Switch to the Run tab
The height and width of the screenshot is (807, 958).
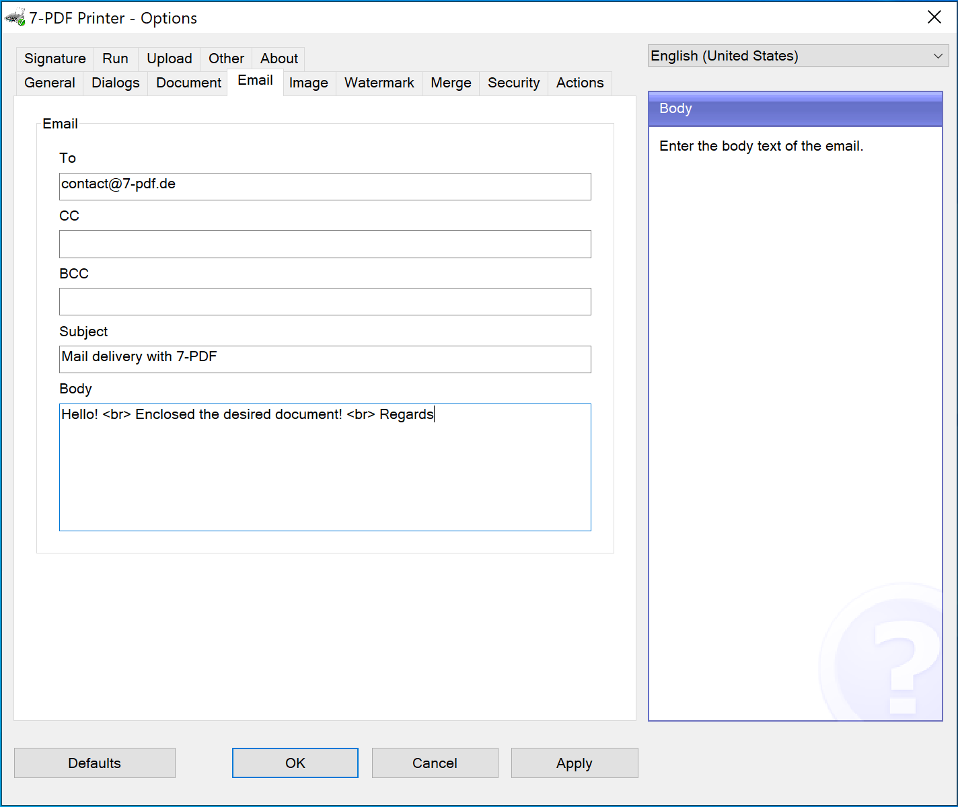tap(115, 59)
